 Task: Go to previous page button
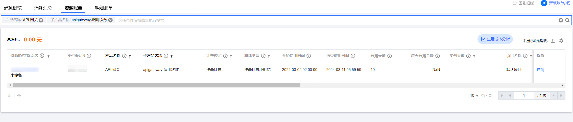pyautogui.click(x=510, y=95)
